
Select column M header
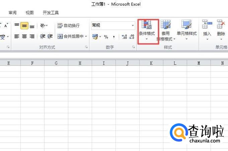(x=199, y=63)
